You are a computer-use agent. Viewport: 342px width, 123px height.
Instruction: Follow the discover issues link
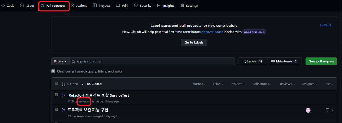click(212, 32)
